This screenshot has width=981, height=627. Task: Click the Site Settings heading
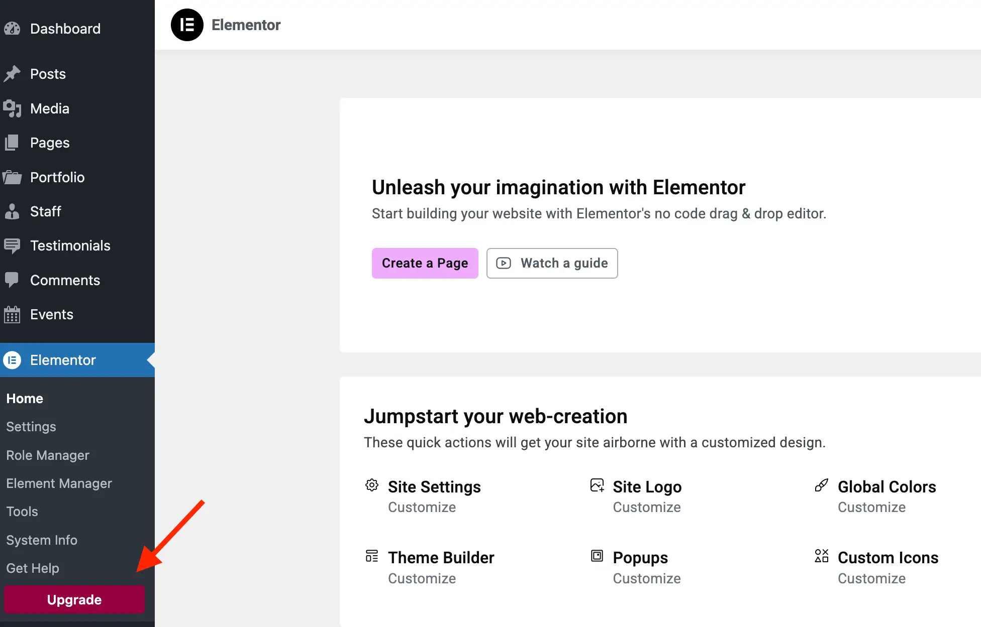(x=434, y=486)
